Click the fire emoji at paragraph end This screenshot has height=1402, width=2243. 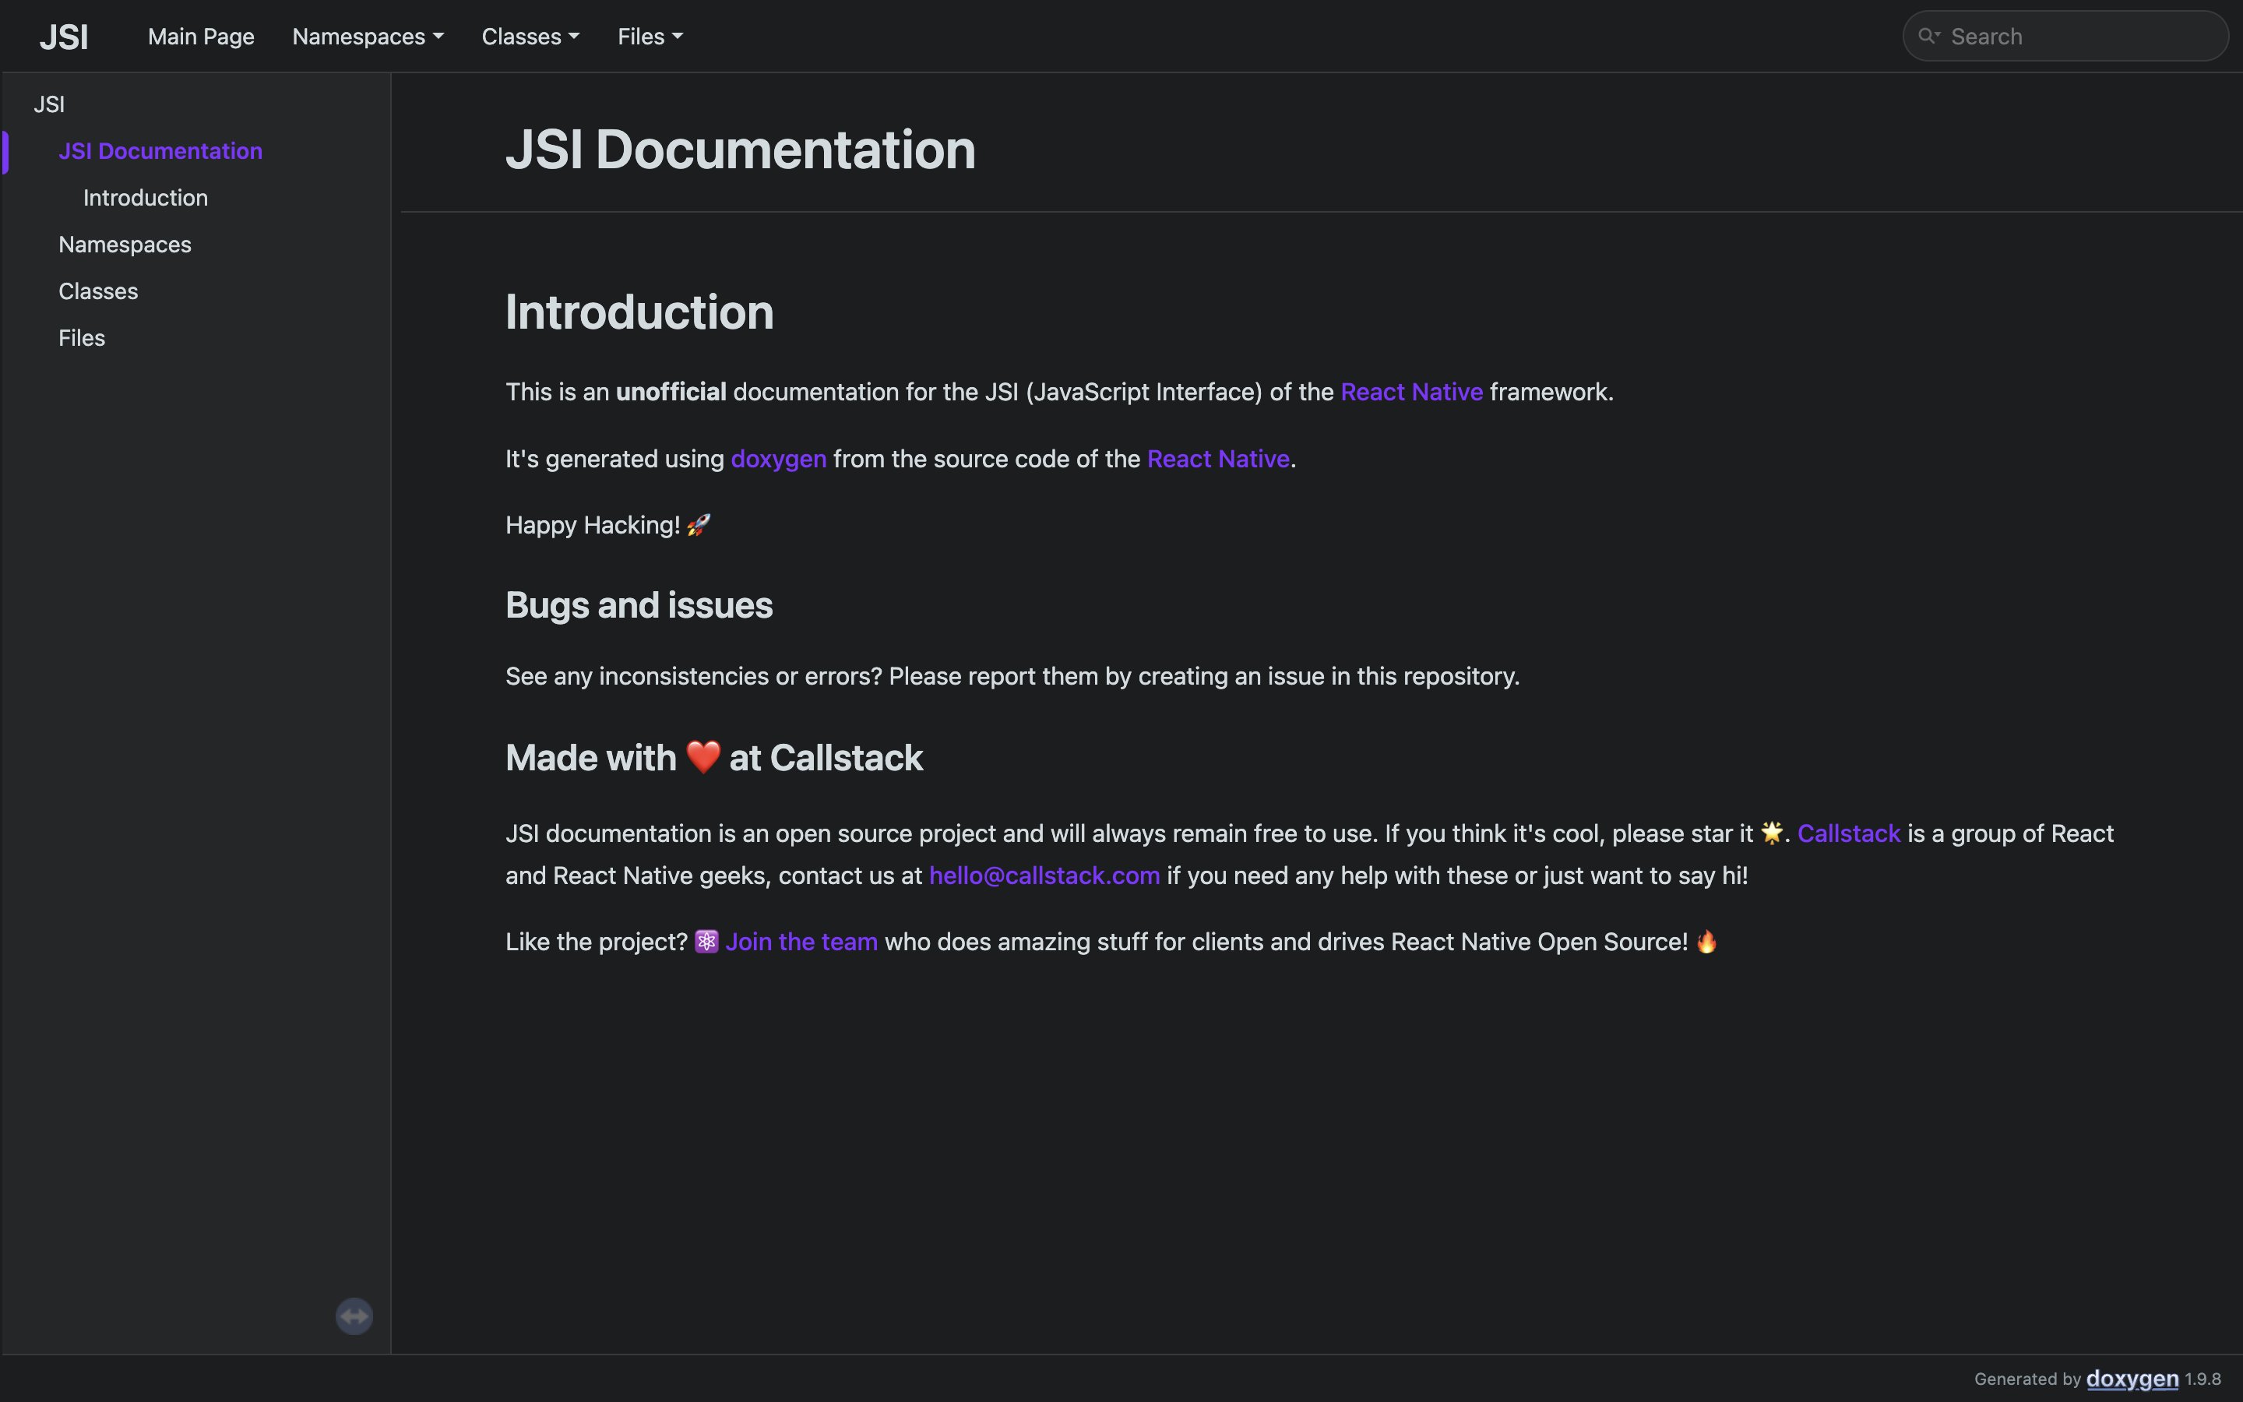(x=1706, y=942)
